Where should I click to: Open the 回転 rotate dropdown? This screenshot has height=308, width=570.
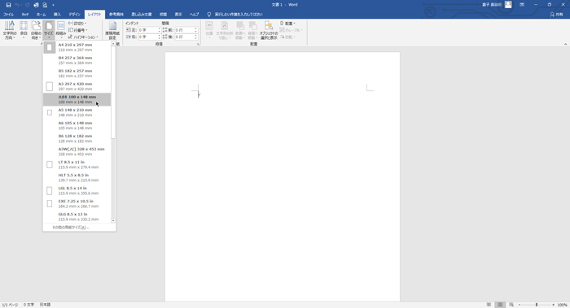click(x=287, y=37)
